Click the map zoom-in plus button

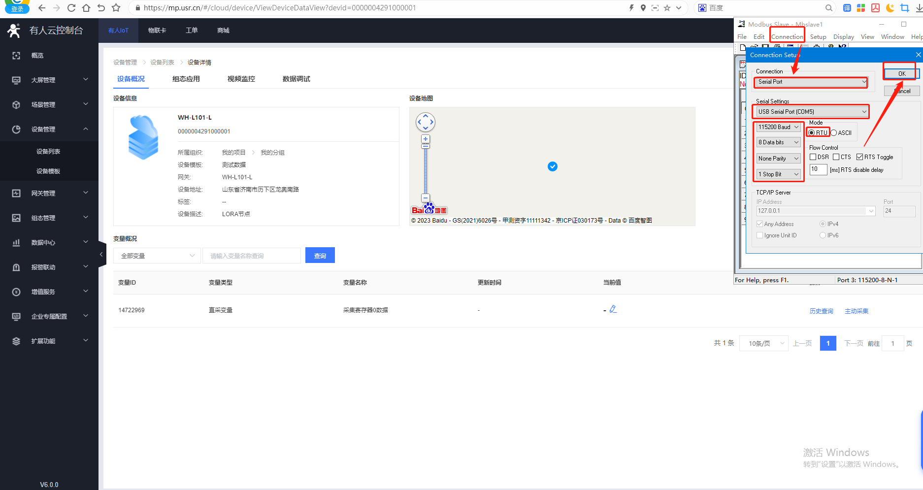[426, 139]
